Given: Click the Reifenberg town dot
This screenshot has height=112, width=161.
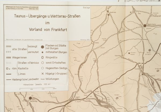Looking at the screenshot, I should point(30,98).
